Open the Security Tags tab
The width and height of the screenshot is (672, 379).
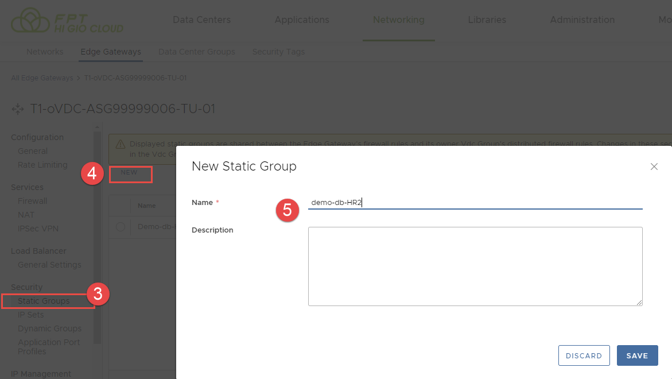278,52
